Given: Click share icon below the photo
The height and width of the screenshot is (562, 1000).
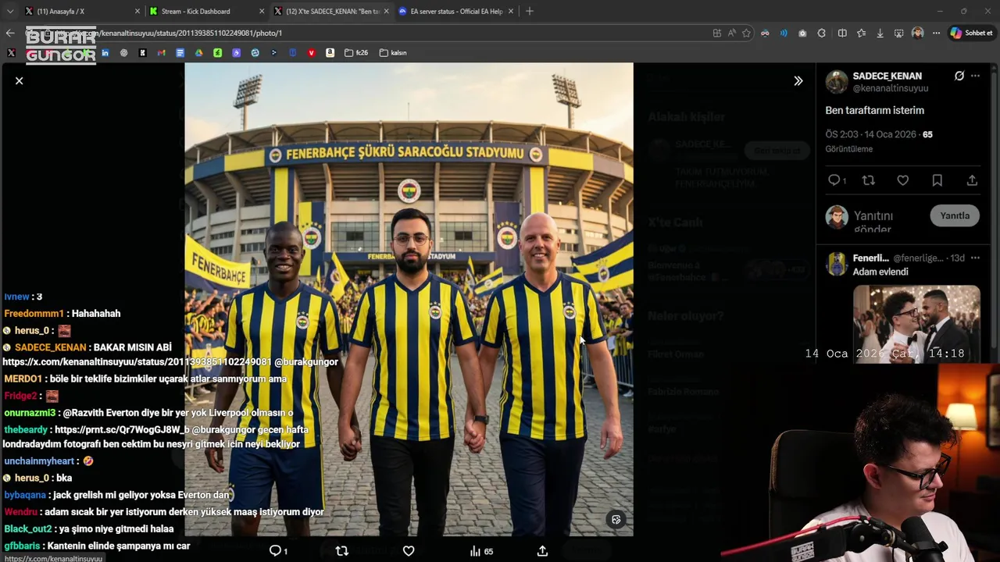Looking at the screenshot, I should pyautogui.click(x=542, y=551).
